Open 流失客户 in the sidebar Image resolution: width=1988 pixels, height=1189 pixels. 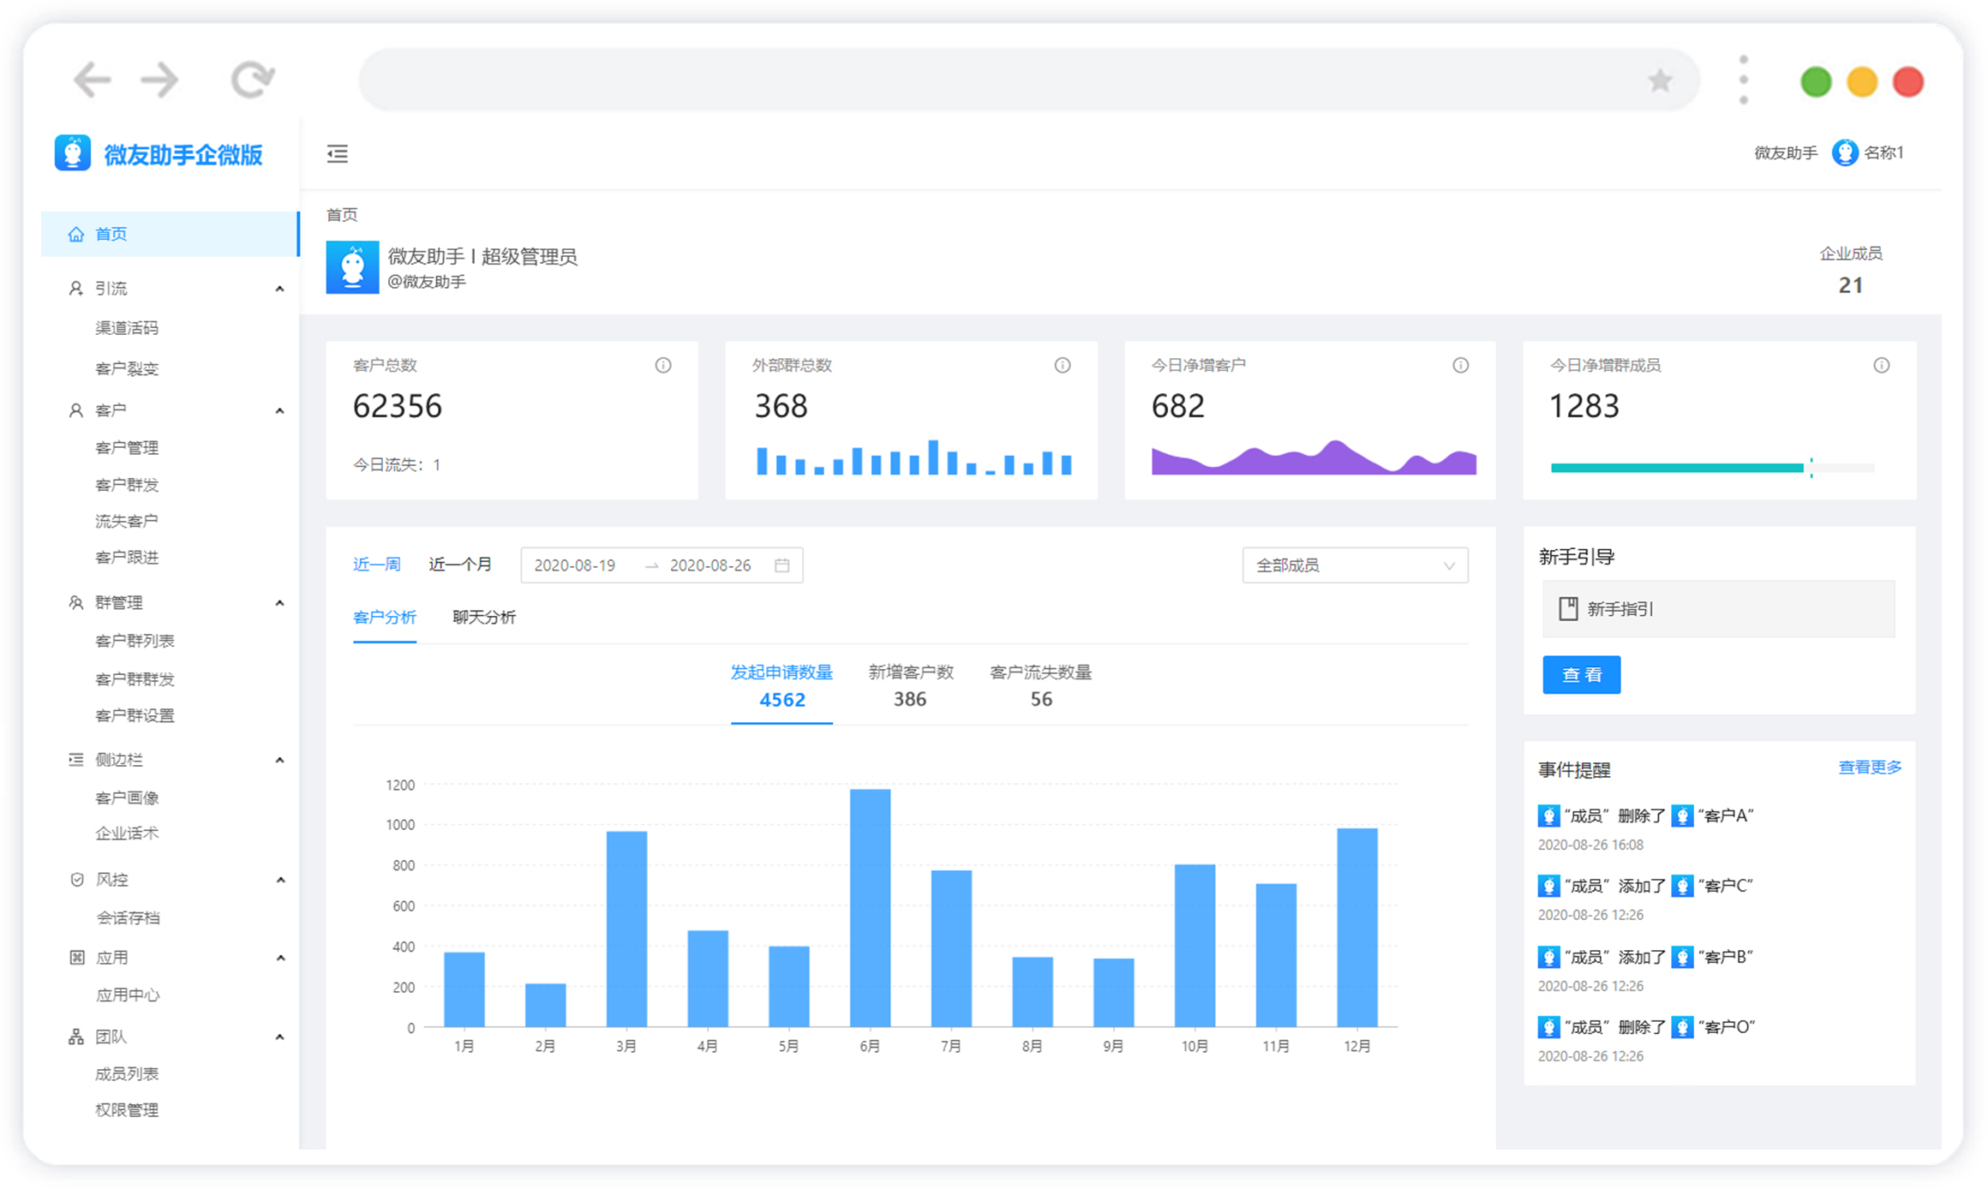pos(127,521)
